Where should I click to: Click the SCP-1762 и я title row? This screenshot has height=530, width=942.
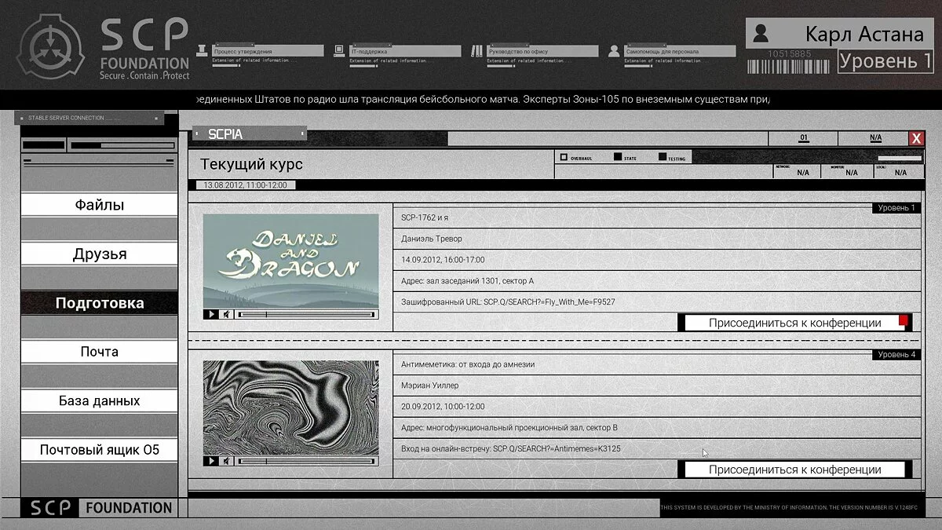(657, 217)
